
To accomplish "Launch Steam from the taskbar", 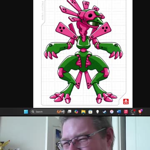I will (105, 112).
